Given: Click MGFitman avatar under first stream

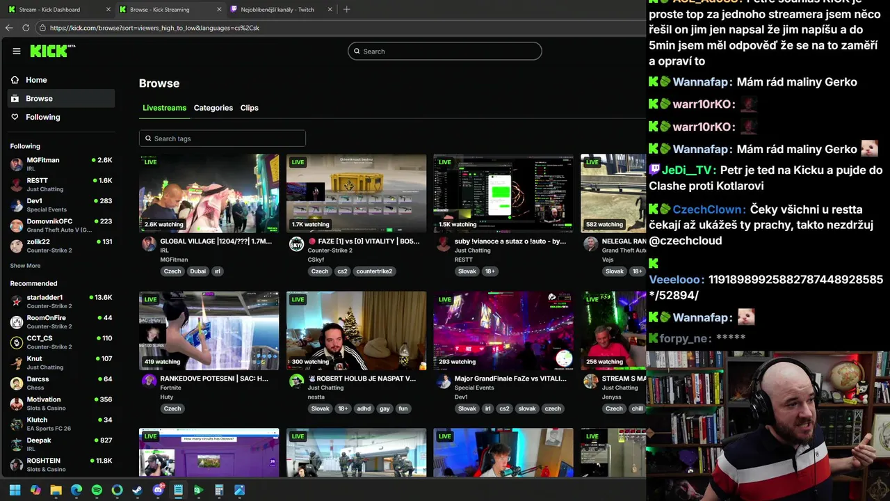Looking at the screenshot, I should tap(149, 244).
